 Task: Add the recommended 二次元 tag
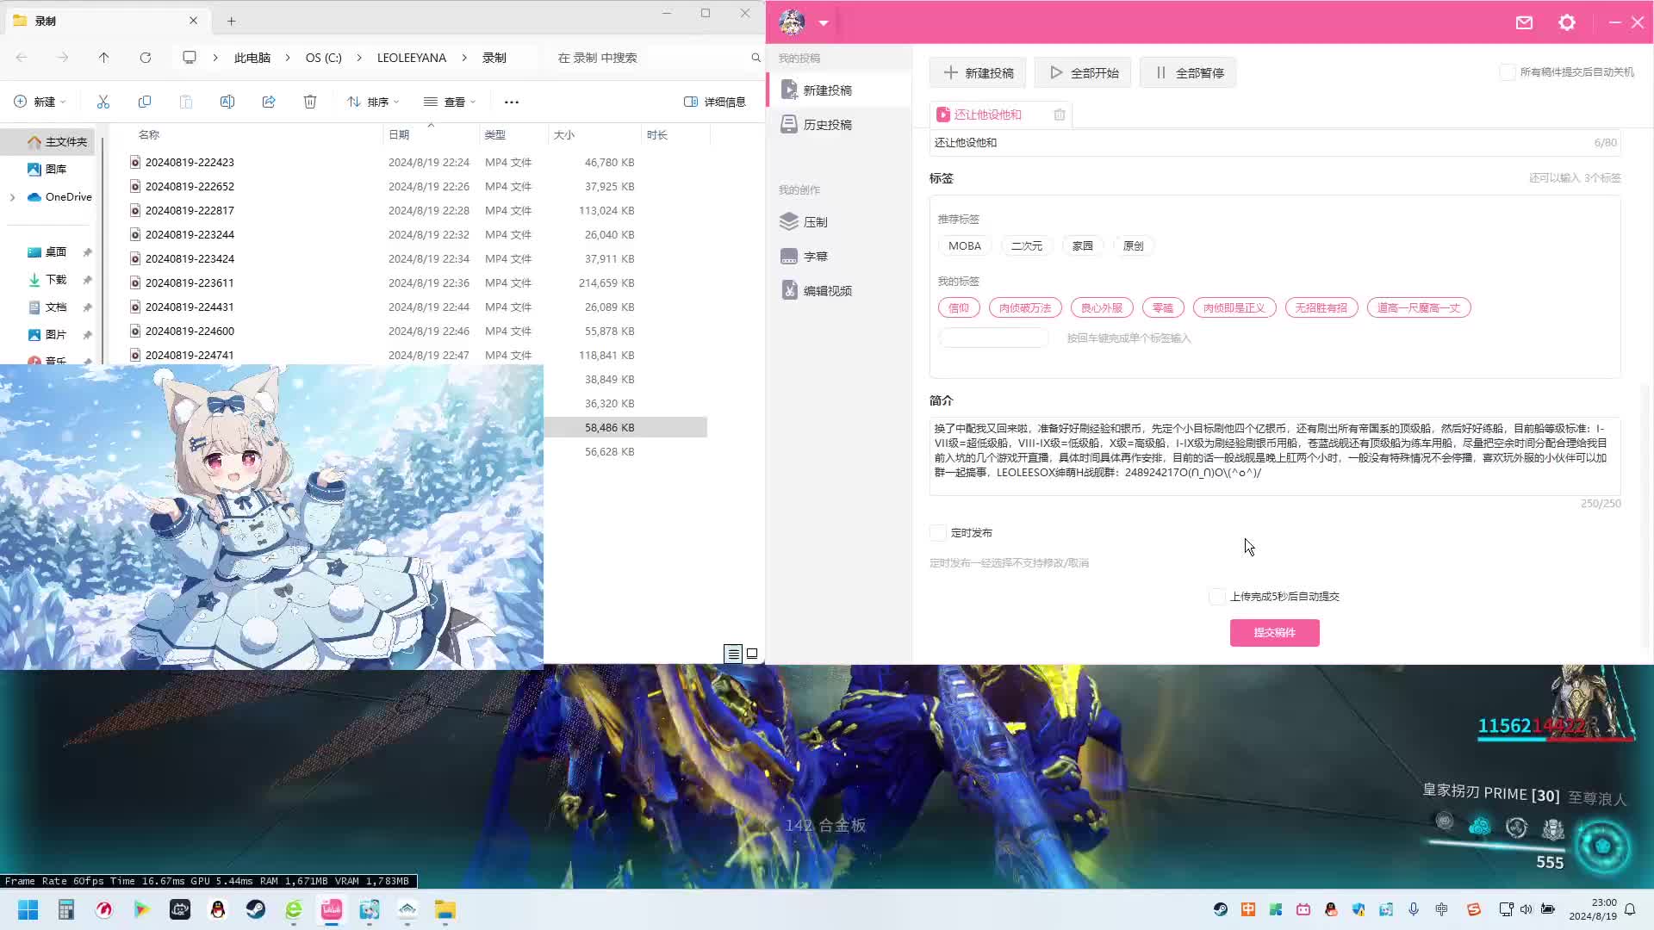(x=1027, y=246)
